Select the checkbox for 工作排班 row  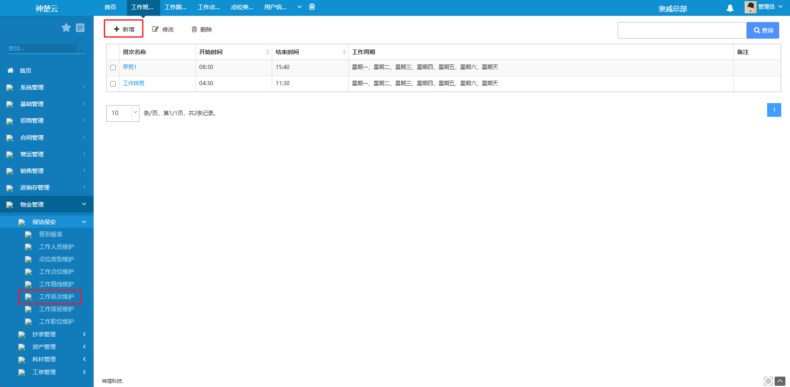click(113, 84)
